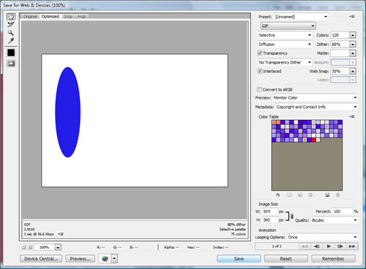Select the Hand tool

[11, 17]
